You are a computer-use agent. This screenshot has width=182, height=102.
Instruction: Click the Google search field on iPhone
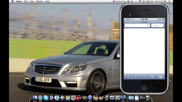pyautogui.click(x=157, y=25)
